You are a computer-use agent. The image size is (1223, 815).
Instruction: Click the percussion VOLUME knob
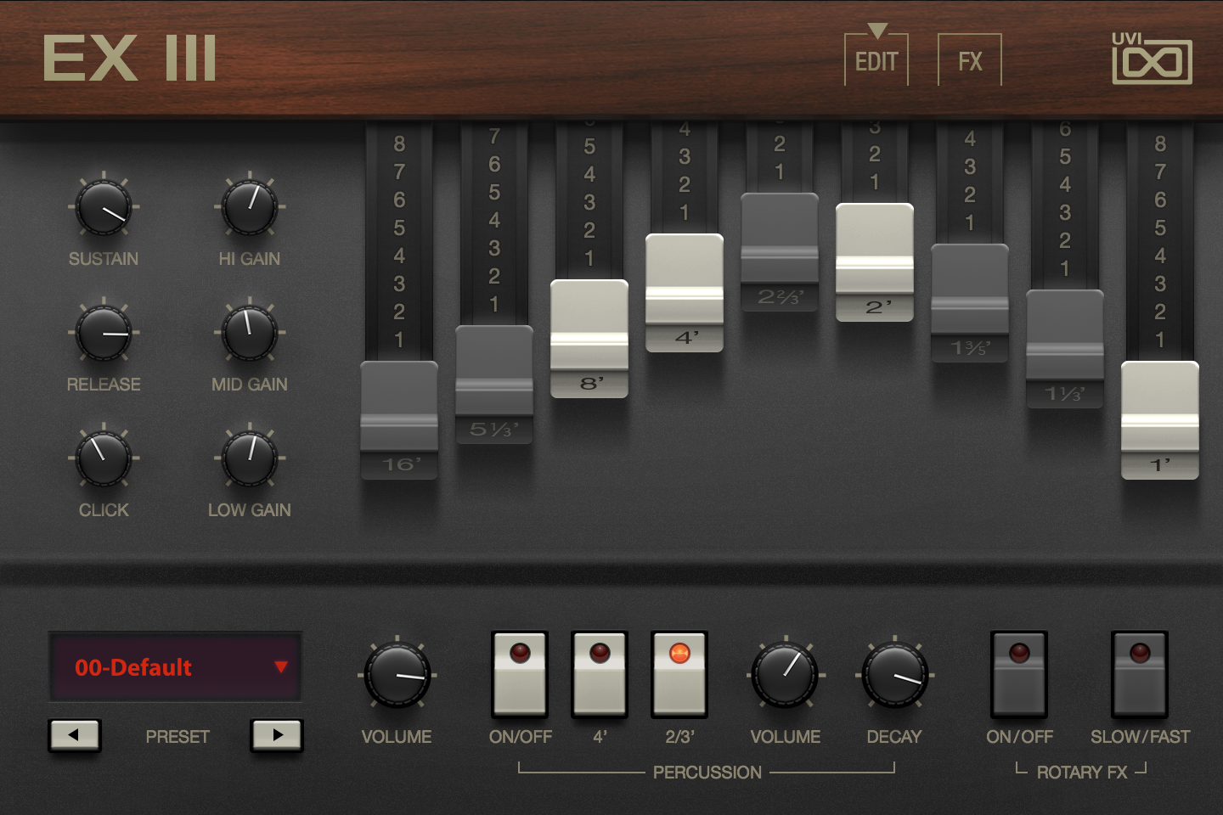click(x=786, y=675)
